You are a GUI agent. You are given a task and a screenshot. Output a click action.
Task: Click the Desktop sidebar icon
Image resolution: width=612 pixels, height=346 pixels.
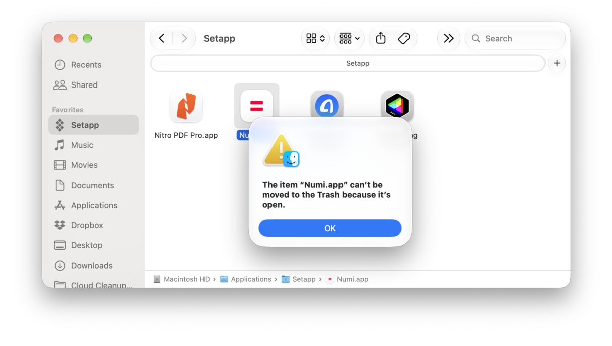(x=60, y=245)
